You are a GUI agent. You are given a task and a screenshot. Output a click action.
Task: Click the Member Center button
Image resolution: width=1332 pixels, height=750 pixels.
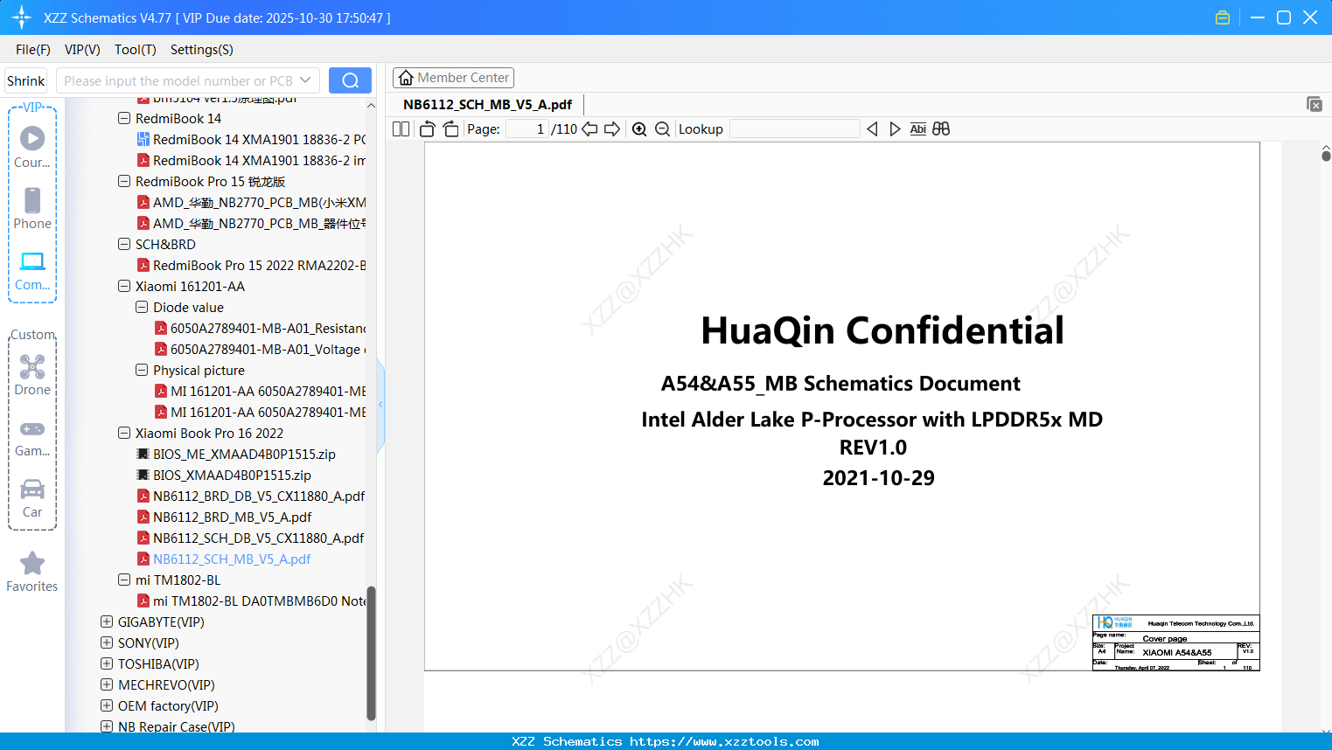coord(453,78)
